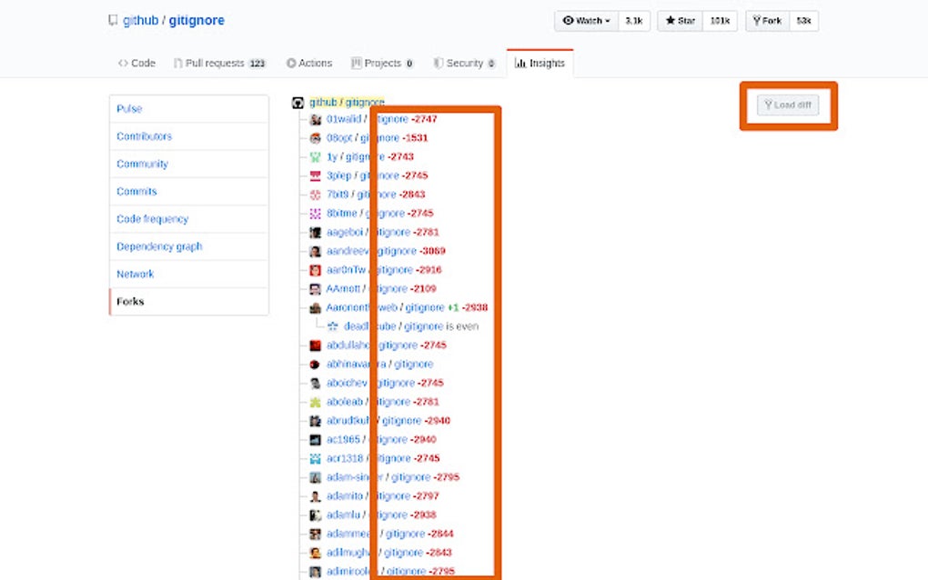928x580 pixels.
Task: Click 01walid's avatar thumbnail in the forks list
Action: point(314,119)
